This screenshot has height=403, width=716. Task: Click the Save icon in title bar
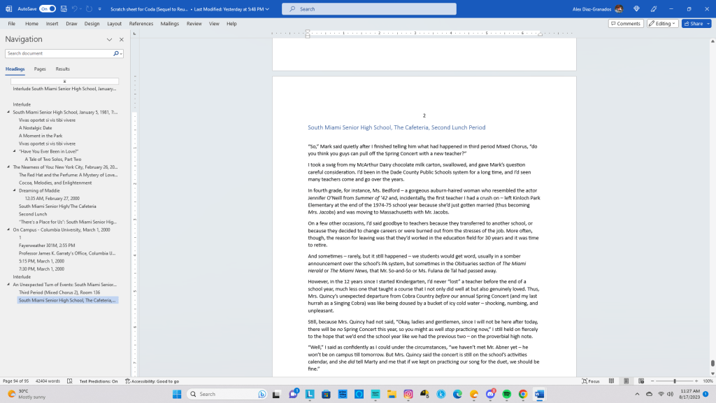pos(64,9)
